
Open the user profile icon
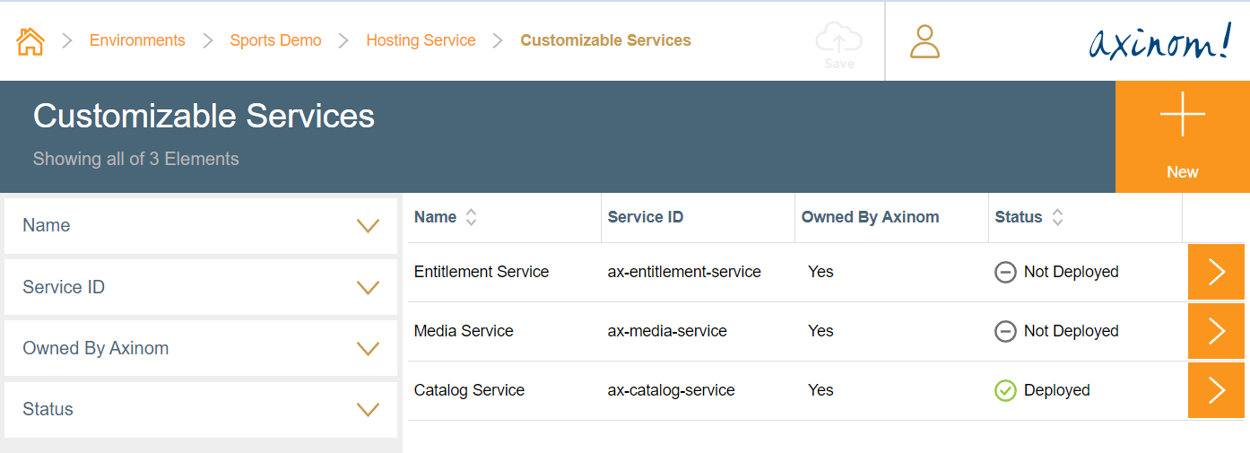pyautogui.click(x=924, y=41)
